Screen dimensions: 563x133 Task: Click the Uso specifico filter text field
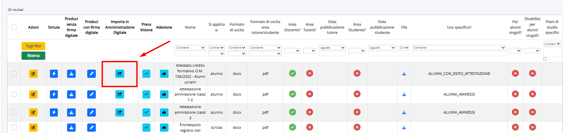[459, 54]
